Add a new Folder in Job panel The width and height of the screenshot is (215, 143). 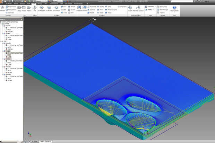click(x=24, y=9)
